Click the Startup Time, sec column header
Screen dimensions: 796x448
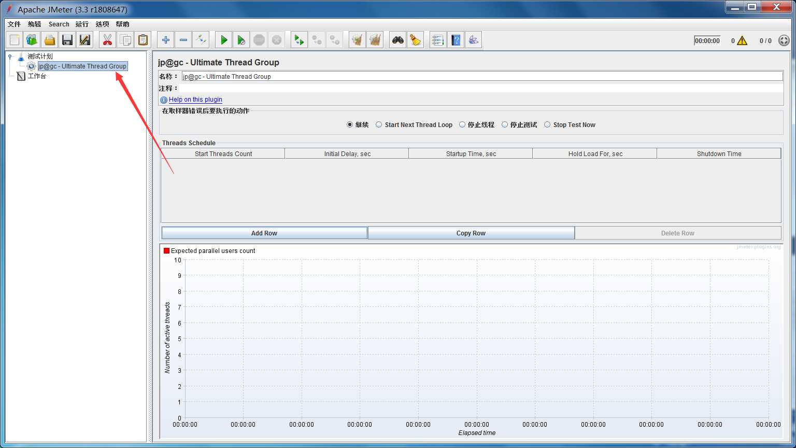471,153
